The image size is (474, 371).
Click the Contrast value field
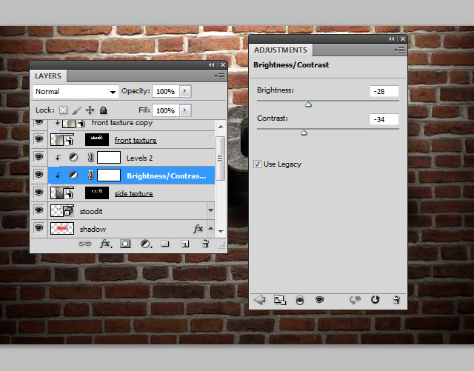coord(384,119)
